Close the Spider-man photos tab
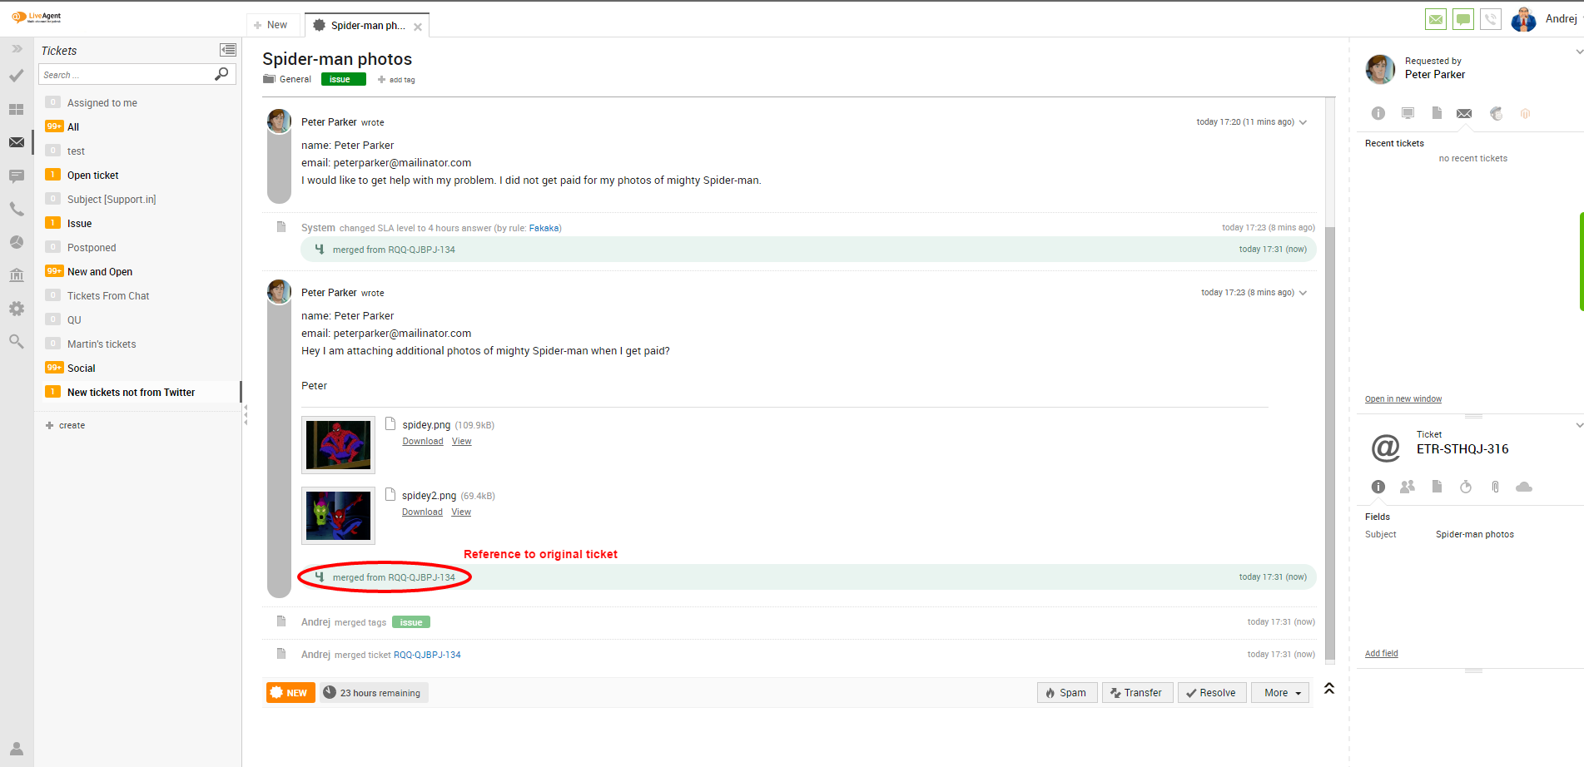This screenshot has height=767, width=1584. point(418,27)
